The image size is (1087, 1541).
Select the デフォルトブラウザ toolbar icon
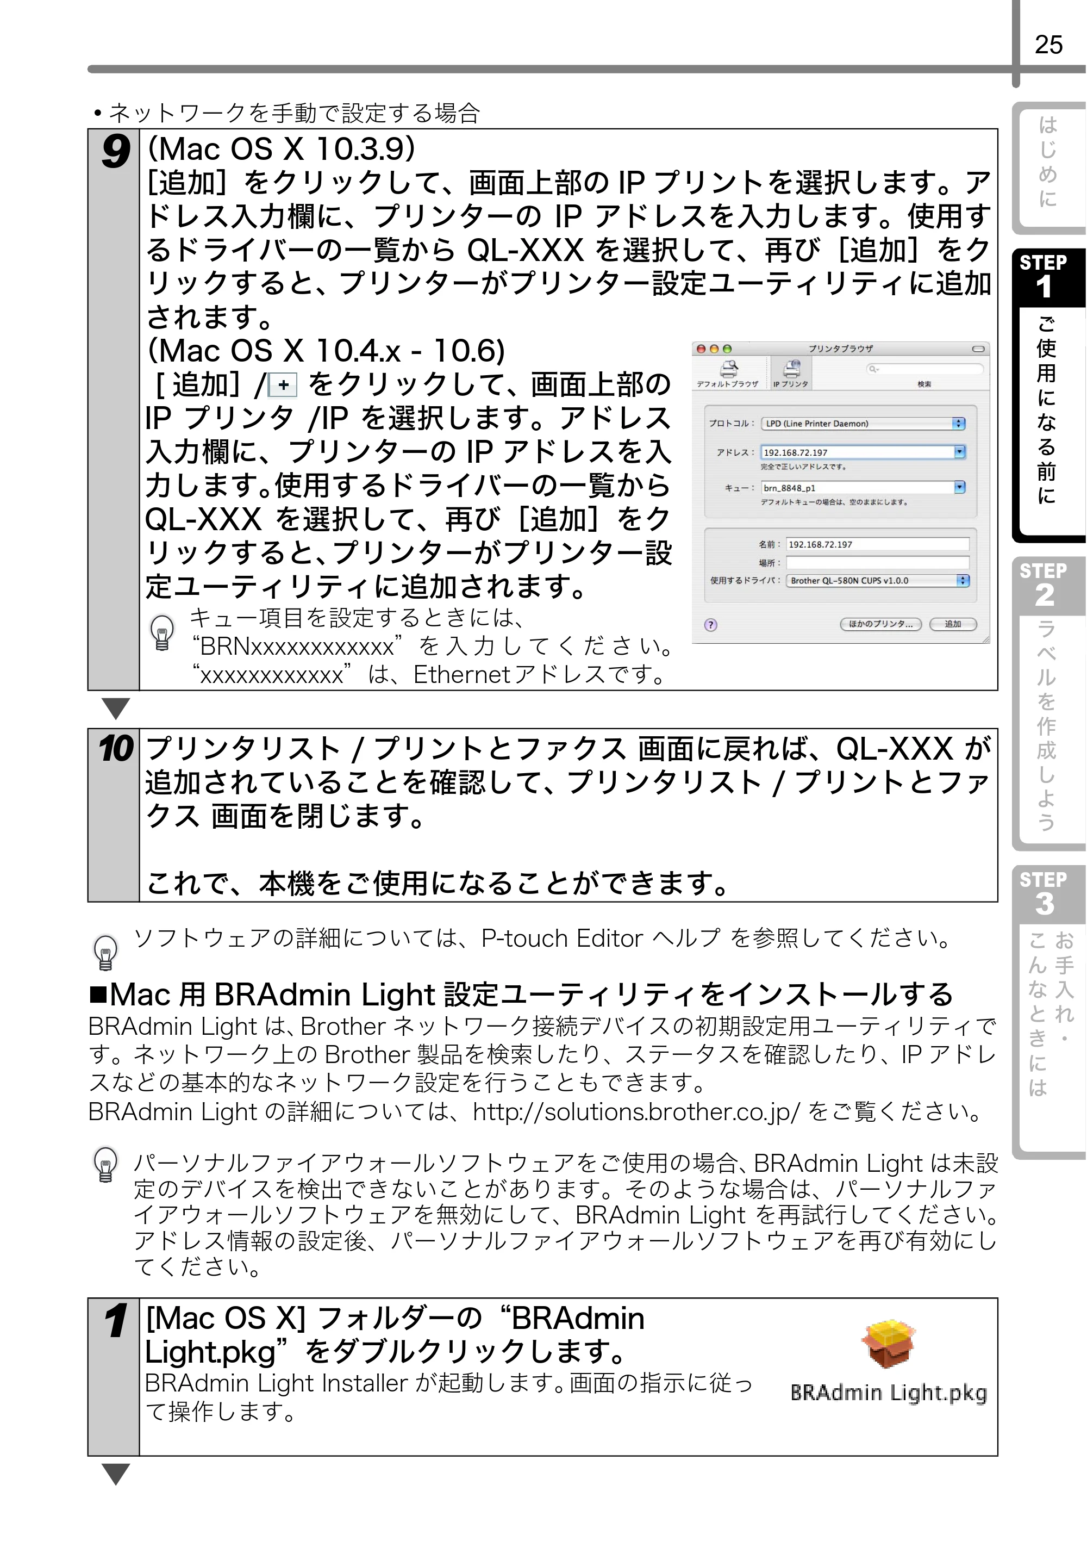pos(728,373)
